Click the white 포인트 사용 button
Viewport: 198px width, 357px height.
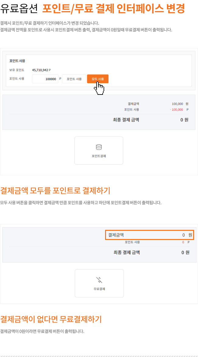pos(74,79)
